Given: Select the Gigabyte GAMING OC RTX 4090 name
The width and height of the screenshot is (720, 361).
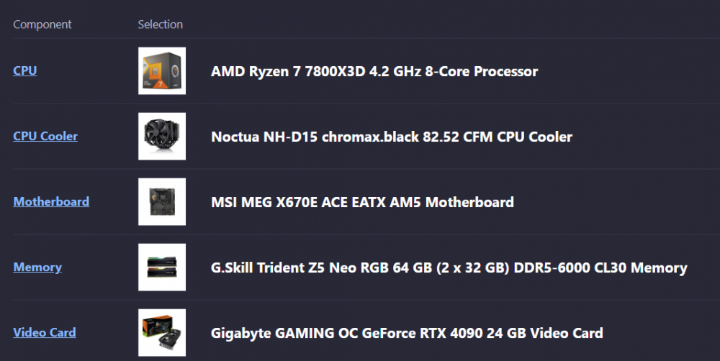Looking at the screenshot, I should tap(407, 333).
